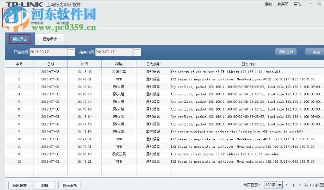Select the 16:48:31 time cell
The image size is (324, 190).
[x=85, y=79]
